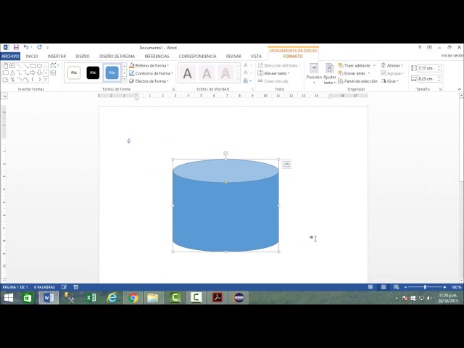Expand Efectos de forma menu
Viewport: 464px width, 348px height.
[149, 81]
